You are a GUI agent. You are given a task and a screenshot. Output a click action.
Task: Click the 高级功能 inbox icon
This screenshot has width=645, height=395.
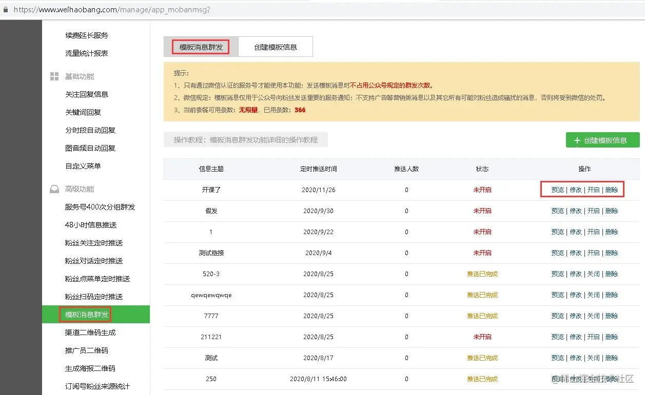pyautogui.click(x=54, y=189)
